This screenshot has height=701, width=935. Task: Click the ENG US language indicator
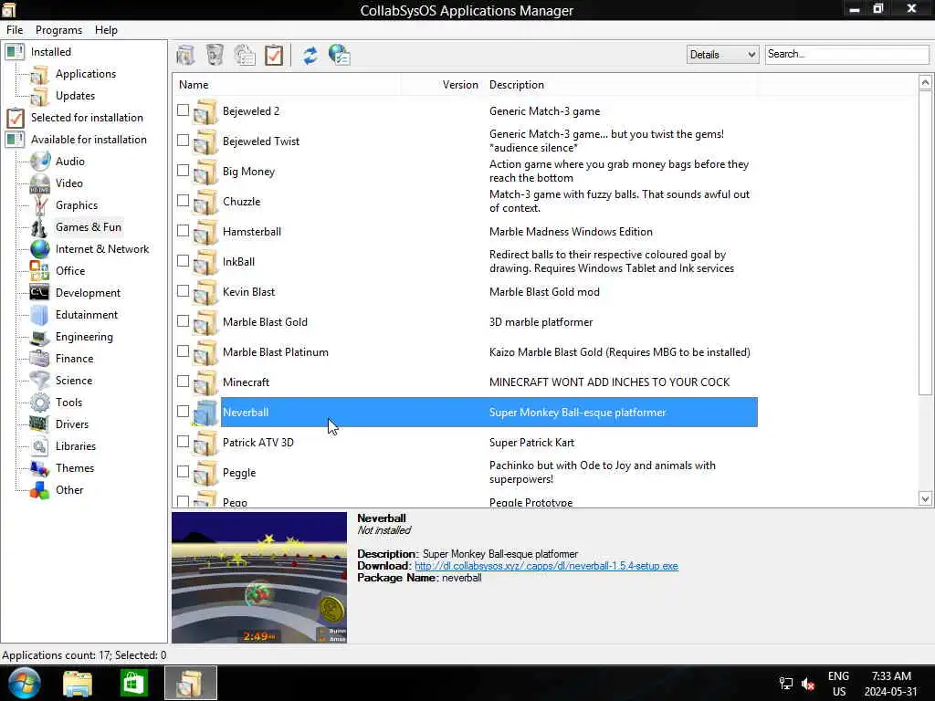click(x=838, y=684)
